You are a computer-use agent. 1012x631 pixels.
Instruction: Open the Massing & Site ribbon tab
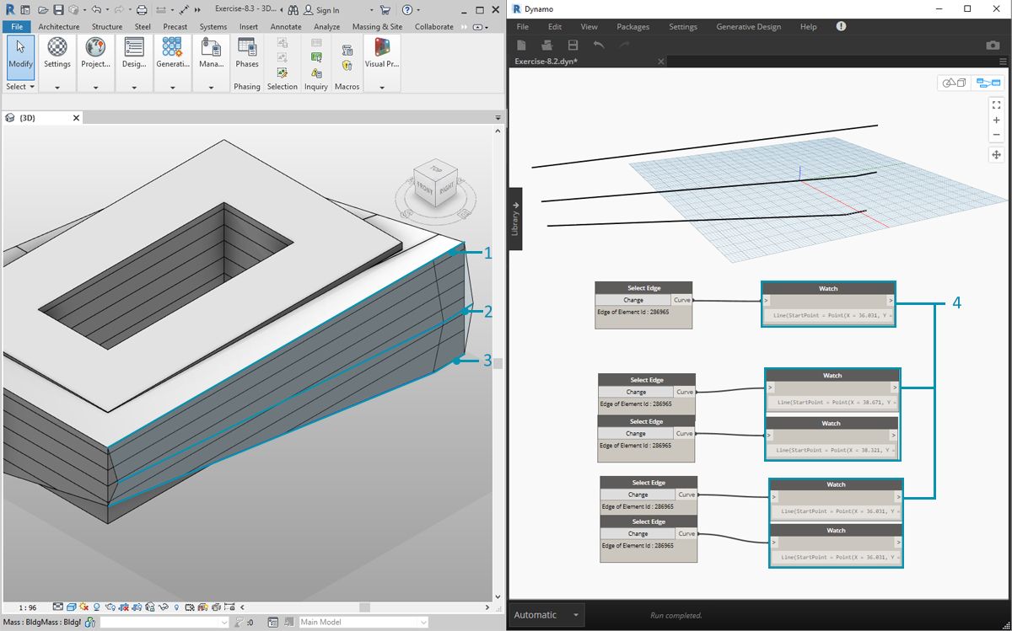click(x=377, y=27)
